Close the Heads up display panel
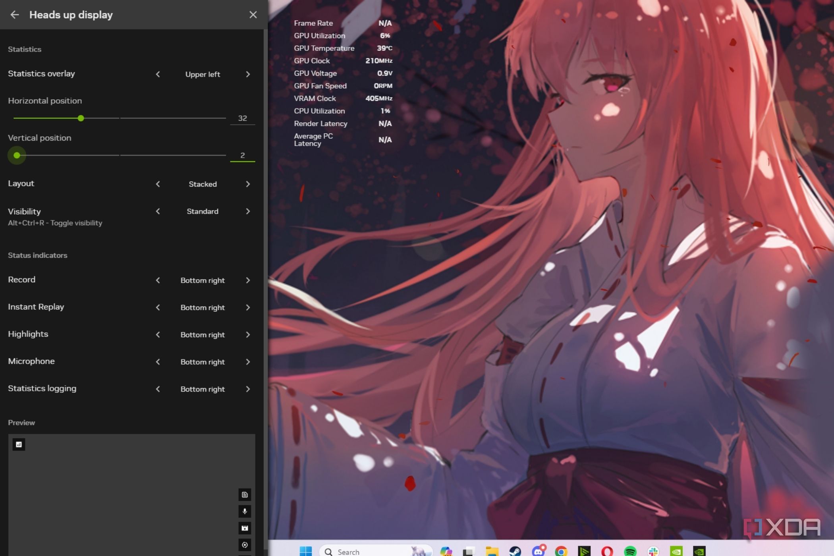834x556 pixels. pyautogui.click(x=253, y=15)
